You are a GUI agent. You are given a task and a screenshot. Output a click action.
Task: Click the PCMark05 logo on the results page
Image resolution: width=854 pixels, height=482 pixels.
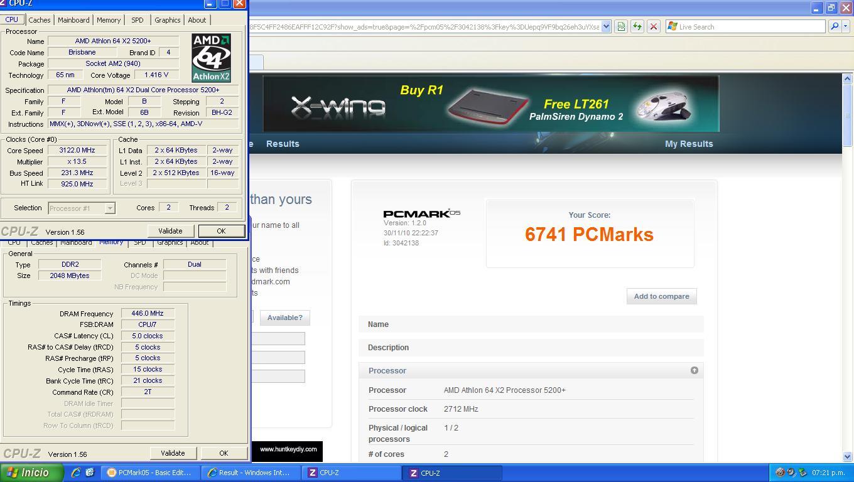[x=422, y=213]
